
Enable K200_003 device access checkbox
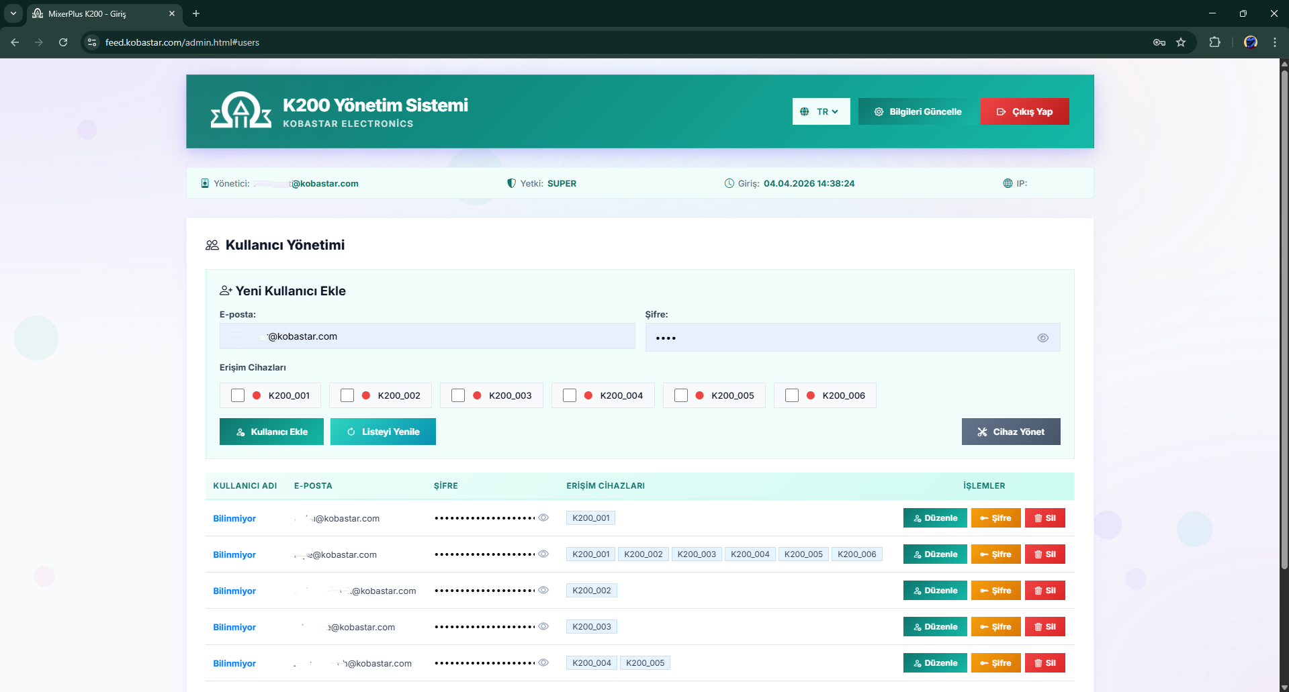(x=458, y=395)
